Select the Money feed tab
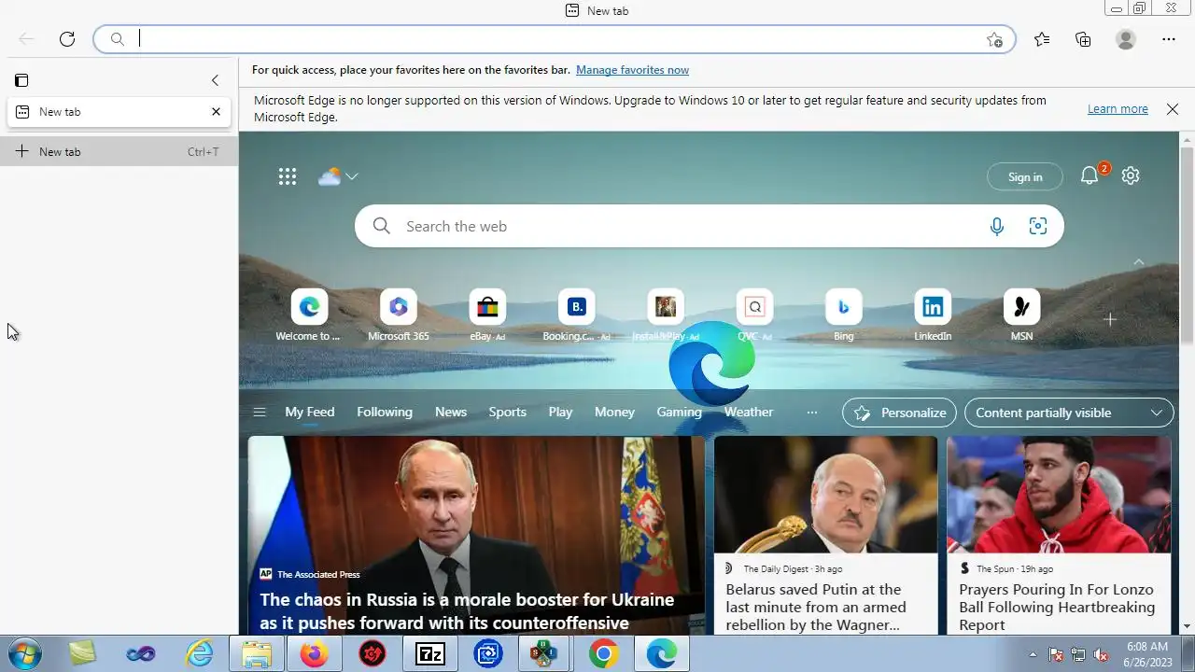 tap(614, 412)
